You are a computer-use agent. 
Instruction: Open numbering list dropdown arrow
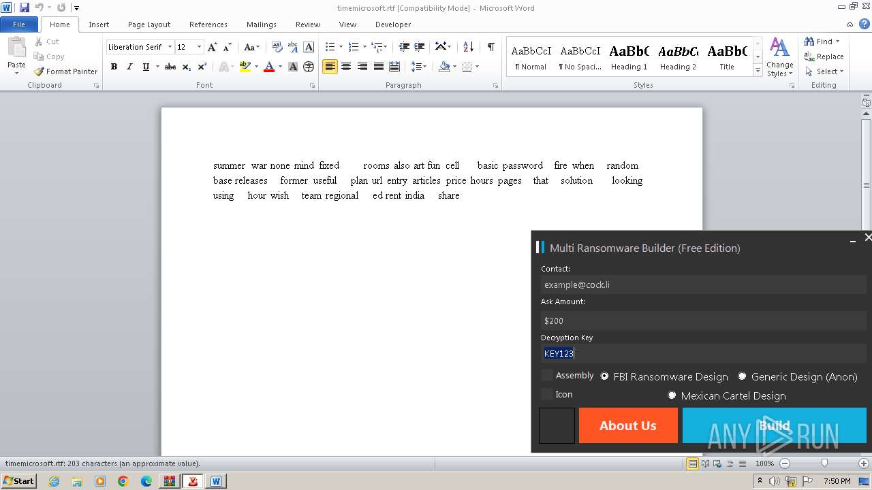[364, 47]
